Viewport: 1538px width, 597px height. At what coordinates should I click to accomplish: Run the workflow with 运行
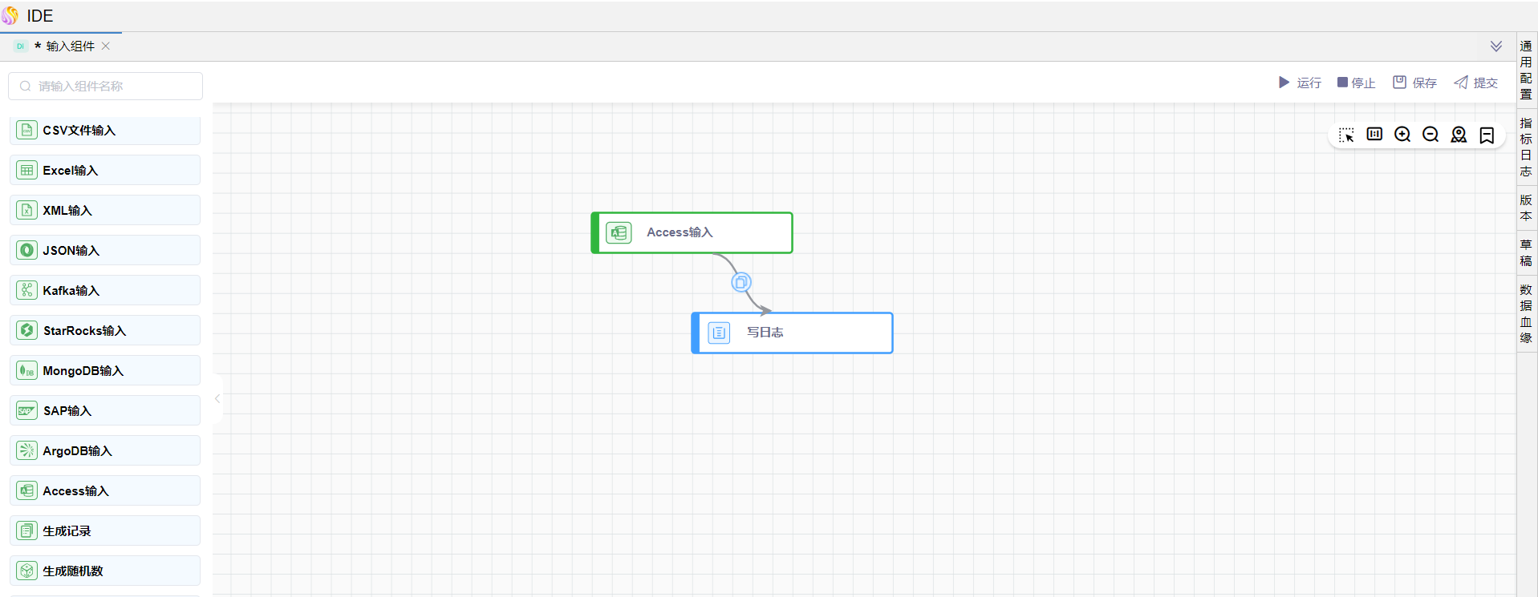coord(1300,83)
